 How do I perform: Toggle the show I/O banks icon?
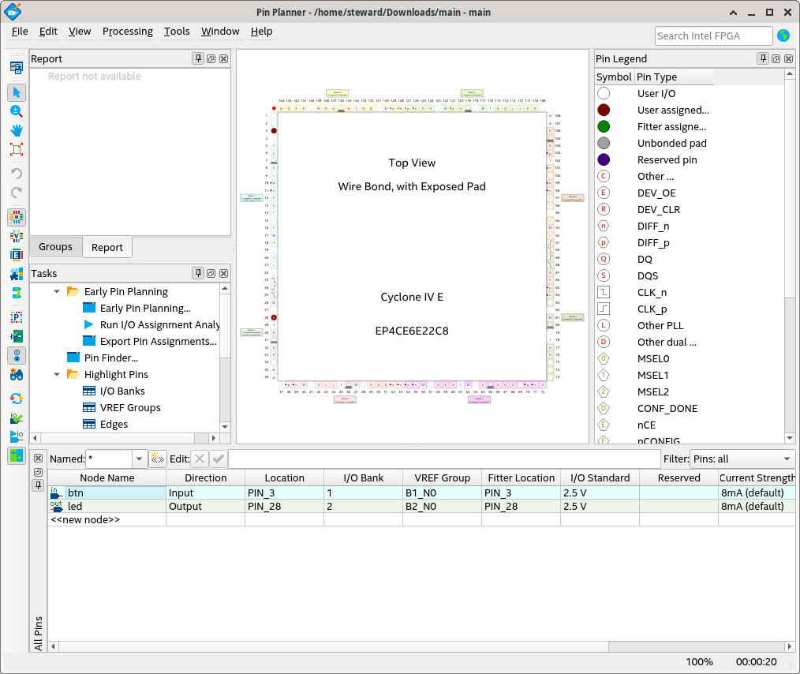coord(17,217)
